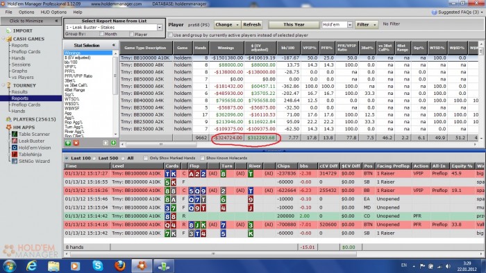Select VPIP% in stat list

tap(70, 67)
